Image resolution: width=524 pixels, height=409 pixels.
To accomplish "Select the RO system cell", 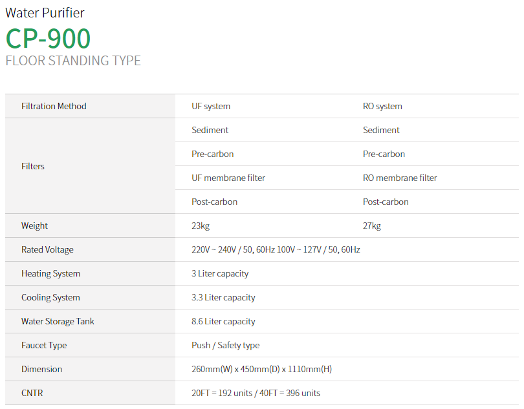I will (x=382, y=106).
